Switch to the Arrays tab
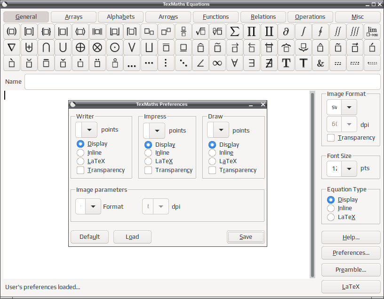Viewport: 384px width, 299px height. pyautogui.click(x=74, y=17)
